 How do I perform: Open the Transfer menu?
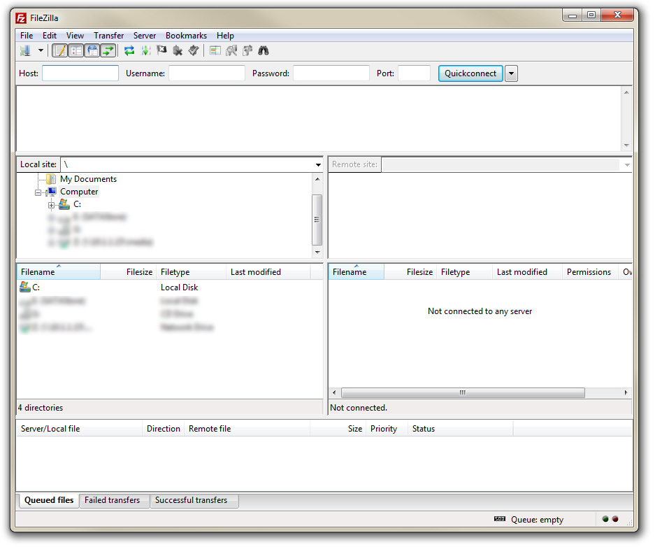[x=108, y=35]
